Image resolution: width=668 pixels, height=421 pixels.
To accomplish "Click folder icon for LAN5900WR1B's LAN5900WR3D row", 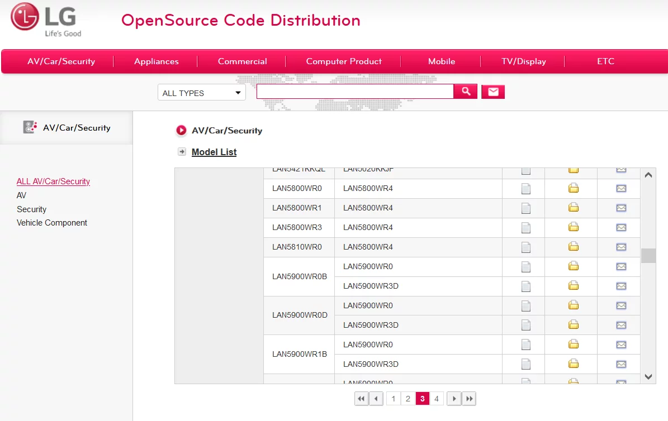I will [574, 363].
